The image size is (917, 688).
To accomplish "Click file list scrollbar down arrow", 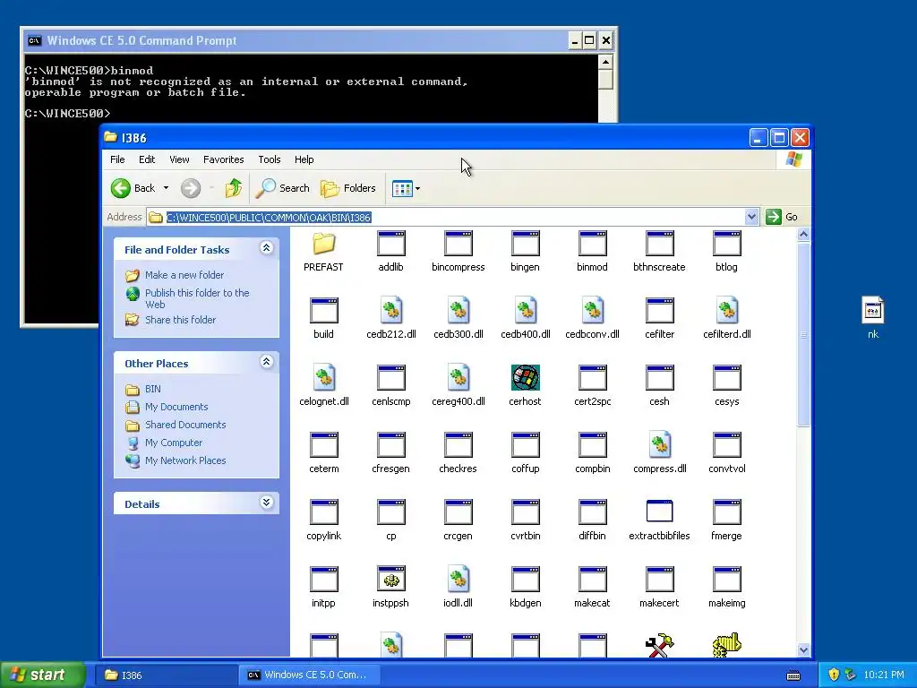I will click(x=803, y=650).
